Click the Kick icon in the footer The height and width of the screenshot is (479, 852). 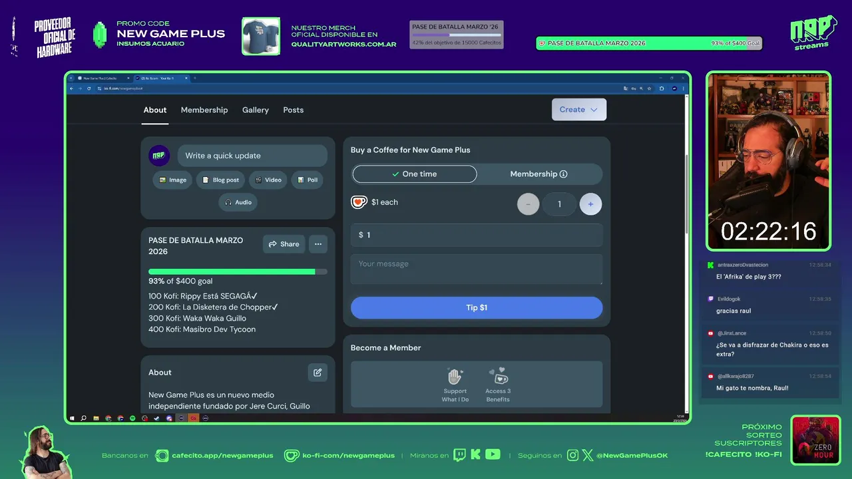(x=475, y=455)
